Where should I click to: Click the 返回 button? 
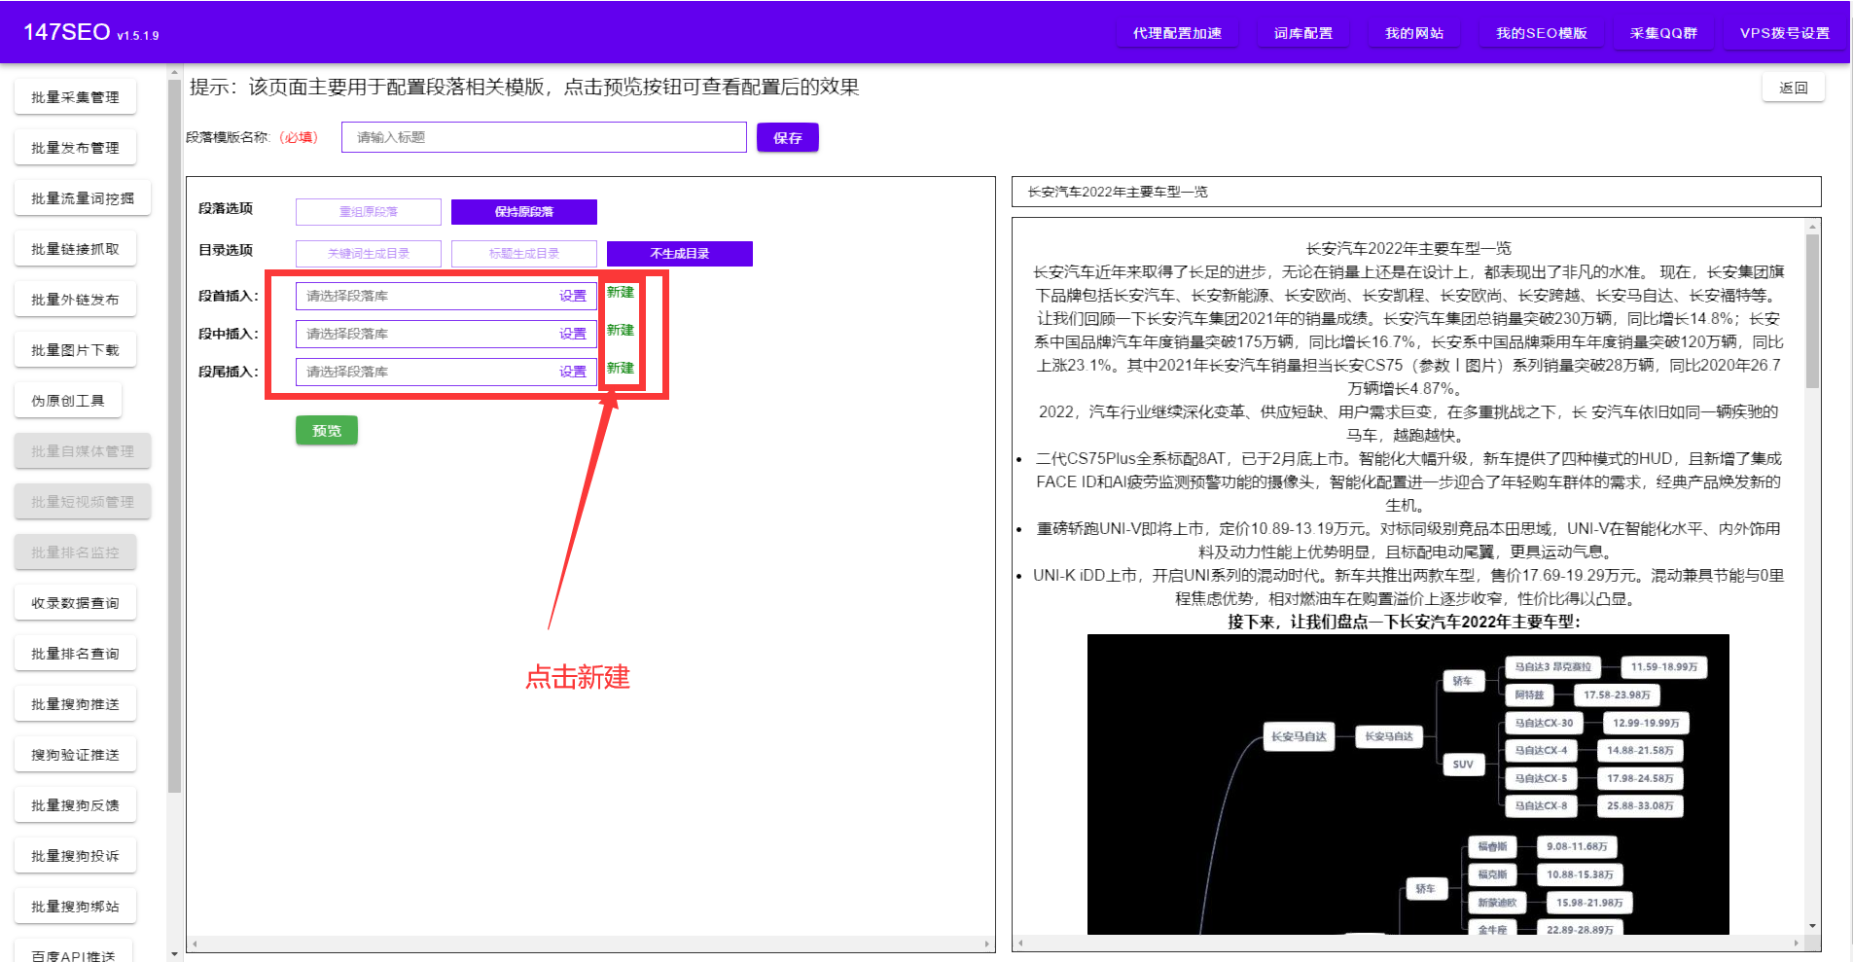tap(1794, 88)
